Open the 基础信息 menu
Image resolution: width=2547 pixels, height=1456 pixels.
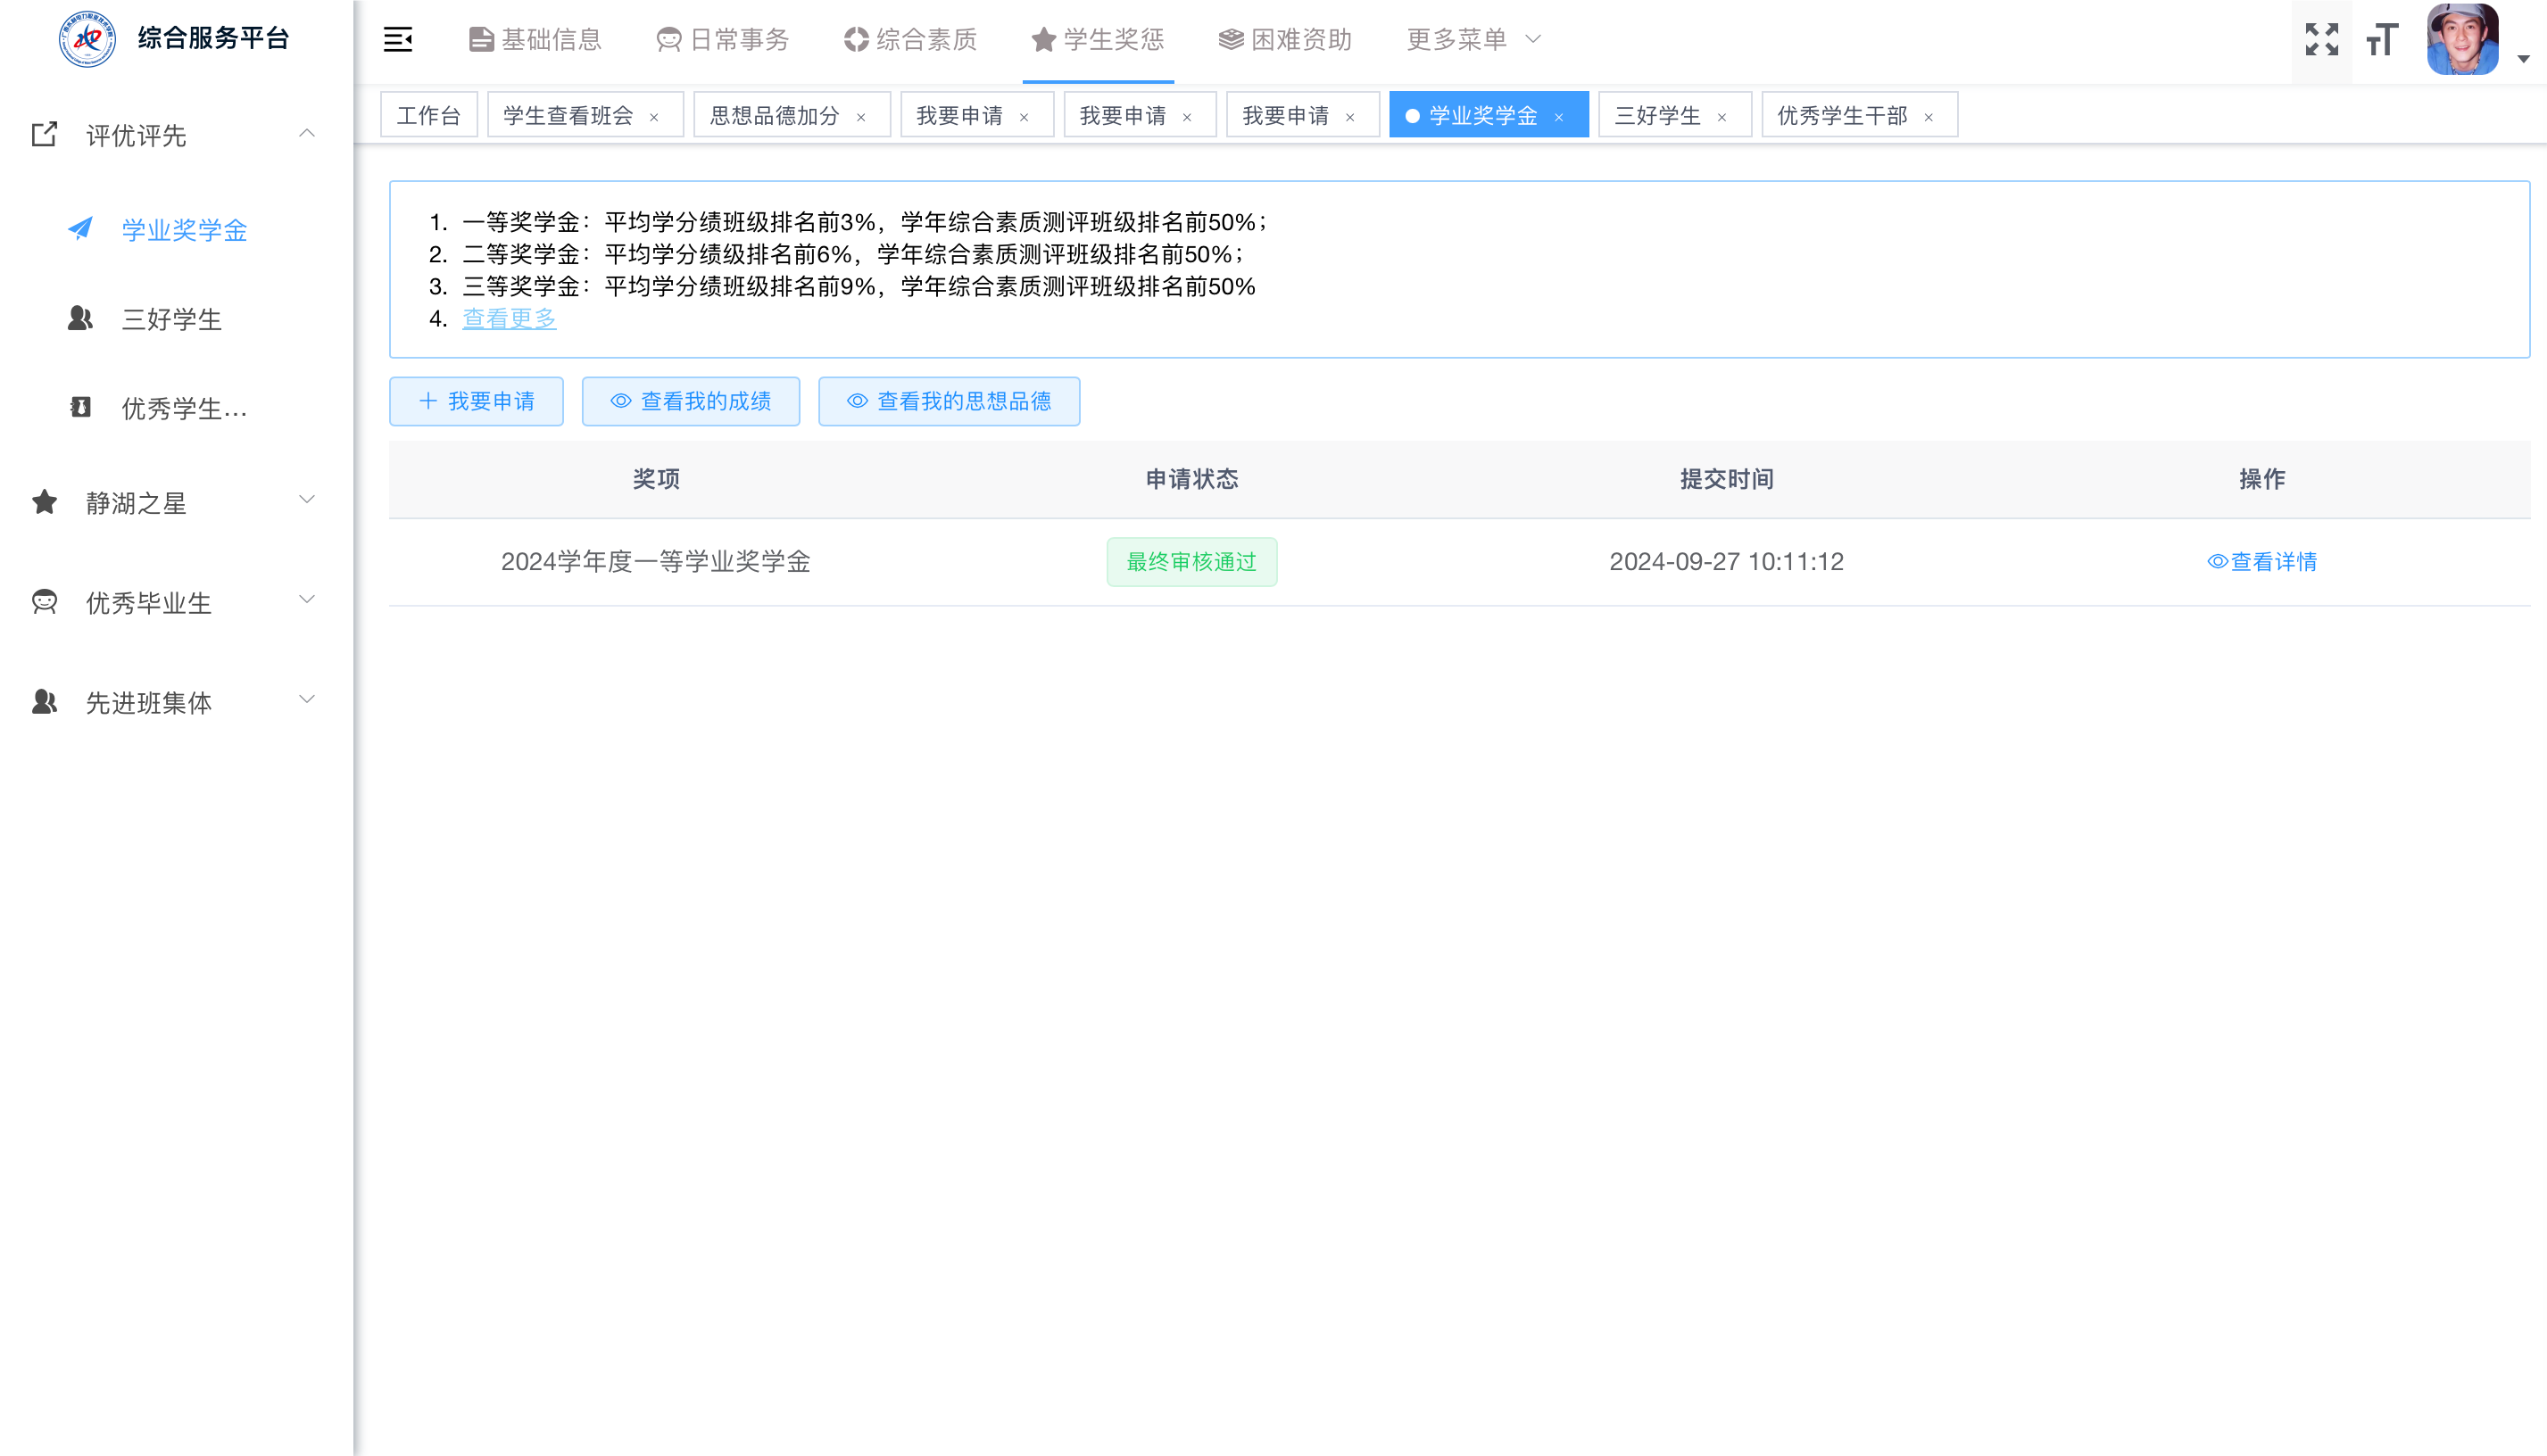pyautogui.click(x=535, y=40)
